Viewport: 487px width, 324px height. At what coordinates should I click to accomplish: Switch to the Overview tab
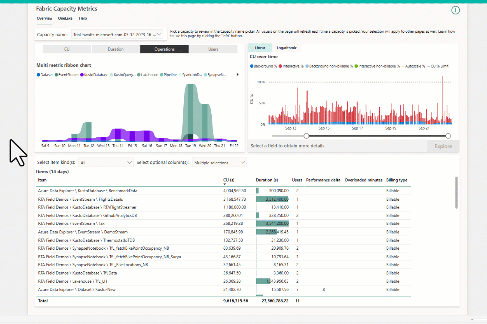point(44,19)
